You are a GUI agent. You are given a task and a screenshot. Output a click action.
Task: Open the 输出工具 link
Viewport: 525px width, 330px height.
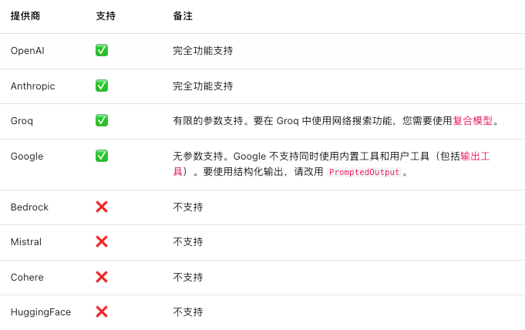coord(475,156)
